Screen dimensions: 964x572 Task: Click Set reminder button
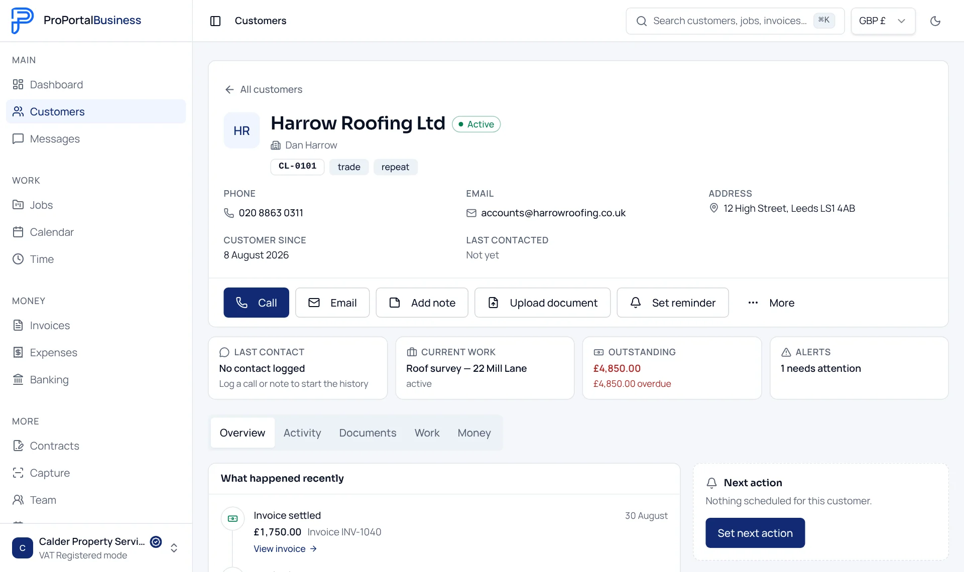tap(673, 303)
